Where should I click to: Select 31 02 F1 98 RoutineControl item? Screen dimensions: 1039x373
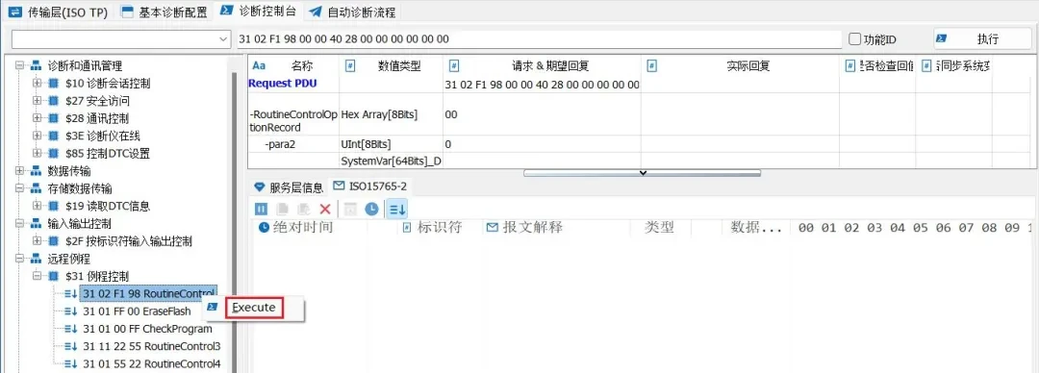(x=148, y=293)
